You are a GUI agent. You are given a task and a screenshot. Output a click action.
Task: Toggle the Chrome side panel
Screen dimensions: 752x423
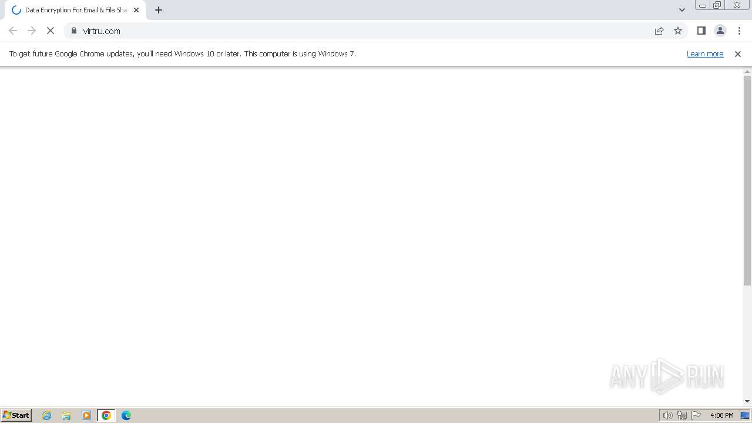coord(701,31)
